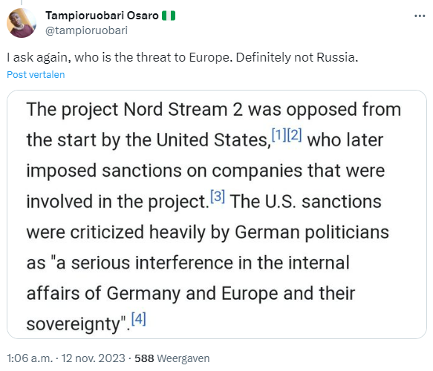433x371 pixels.
Task: Translate the post via Post vertalen
Action: (x=36, y=74)
